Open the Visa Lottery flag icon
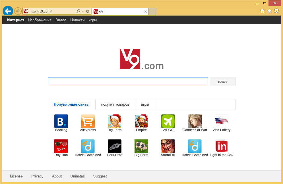Viewport: 283px width, 184px height. (222, 121)
